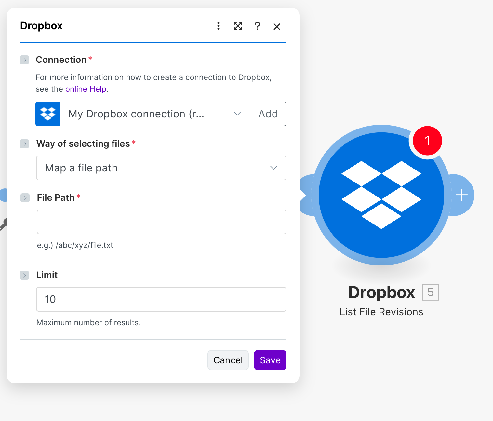Open help with the question mark icon

click(257, 26)
